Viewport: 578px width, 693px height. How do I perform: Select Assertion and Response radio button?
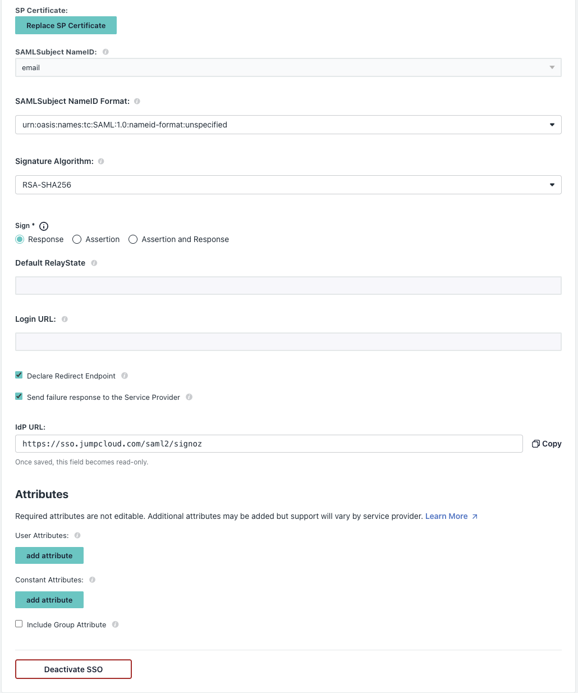(x=133, y=239)
